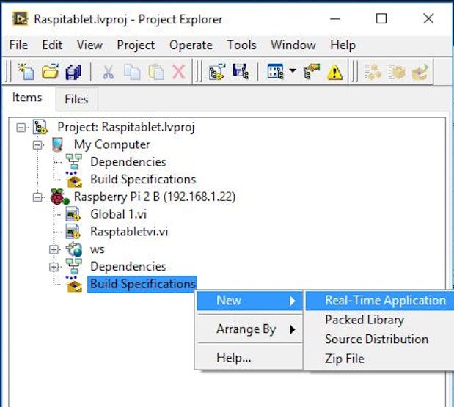
Task: Expand the Raspberry Pi Dependencies node
Action: tap(54, 267)
